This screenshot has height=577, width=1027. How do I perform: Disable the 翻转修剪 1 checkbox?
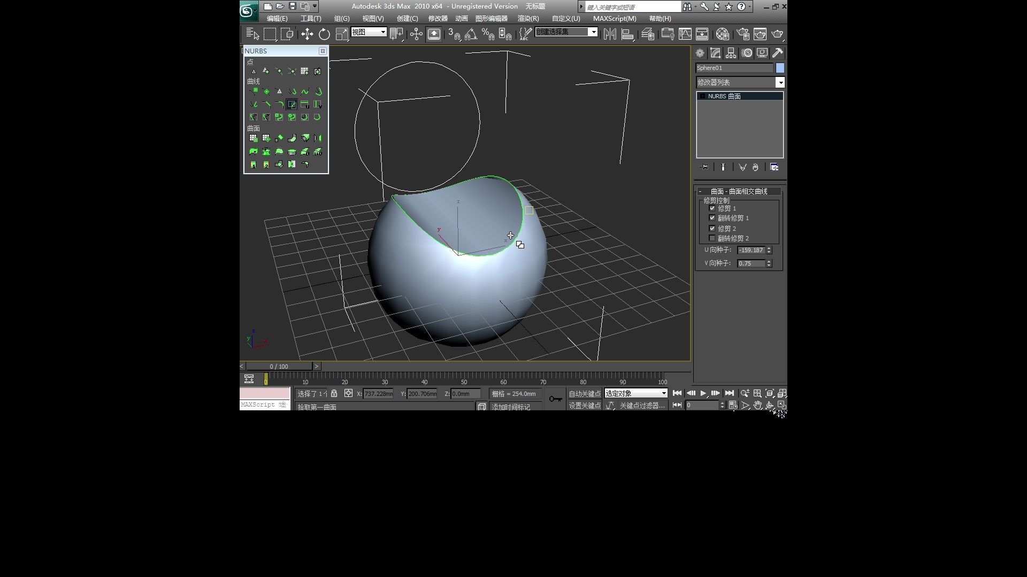(712, 218)
